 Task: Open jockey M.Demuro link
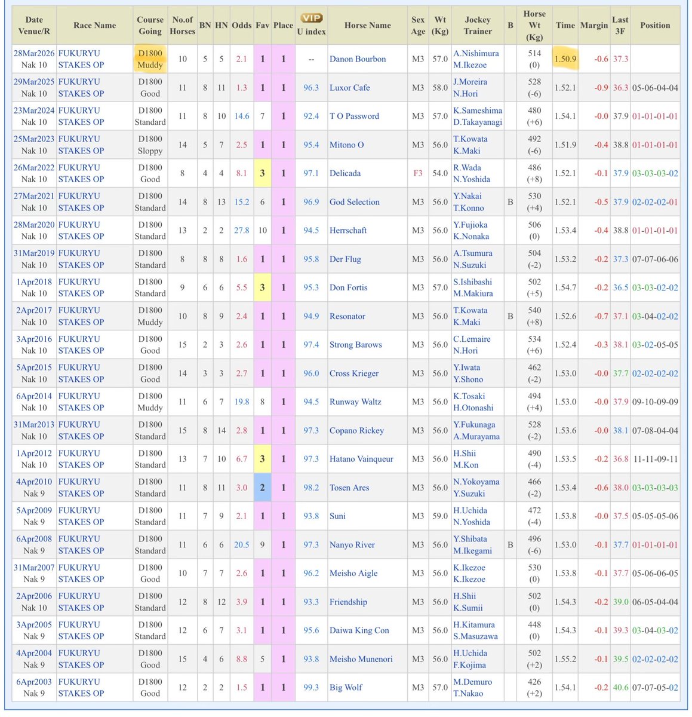[x=473, y=682]
